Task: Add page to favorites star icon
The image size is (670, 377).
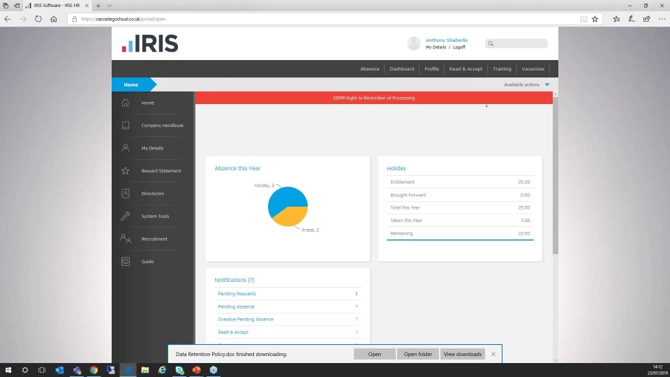Action: pyautogui.click(x=595, y=19)
